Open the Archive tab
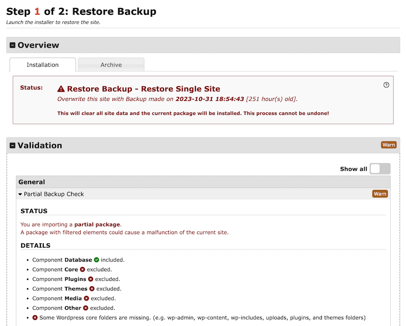Viewport: 406px width, 326px height. click(111, 65)
